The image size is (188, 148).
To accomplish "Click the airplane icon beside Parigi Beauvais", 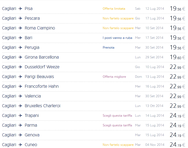I will point(20,77).
